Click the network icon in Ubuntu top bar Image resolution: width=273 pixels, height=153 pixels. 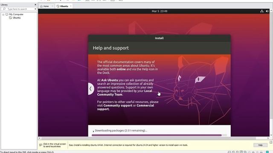(x=261, y=11)
